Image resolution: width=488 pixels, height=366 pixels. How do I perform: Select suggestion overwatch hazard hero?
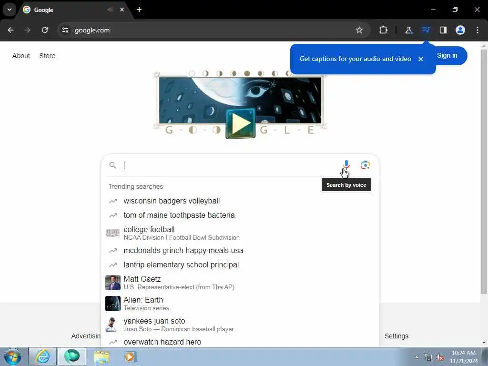click(240, 342)
